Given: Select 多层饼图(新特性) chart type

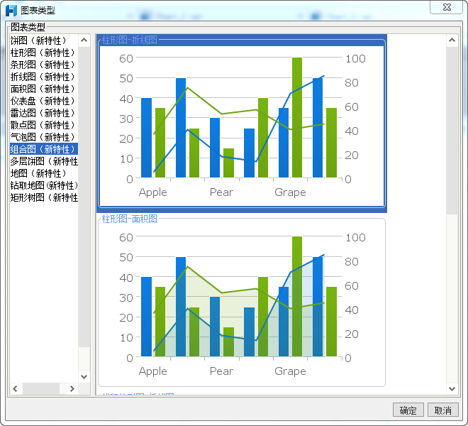Looking at the screenshot, I should tap(44, 161).
